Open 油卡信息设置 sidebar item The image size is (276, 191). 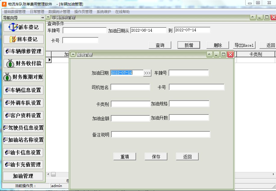(23, 152)
